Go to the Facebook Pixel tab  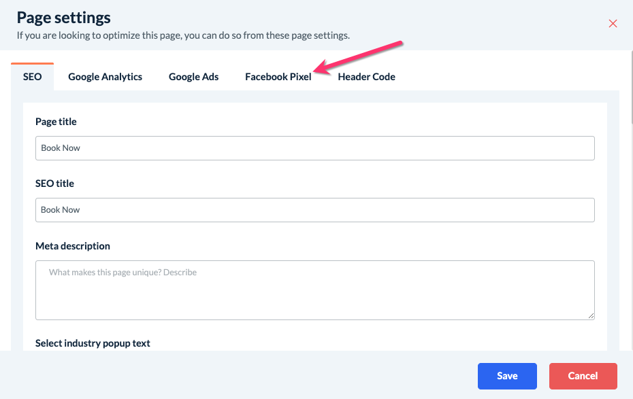coord(278,77)
